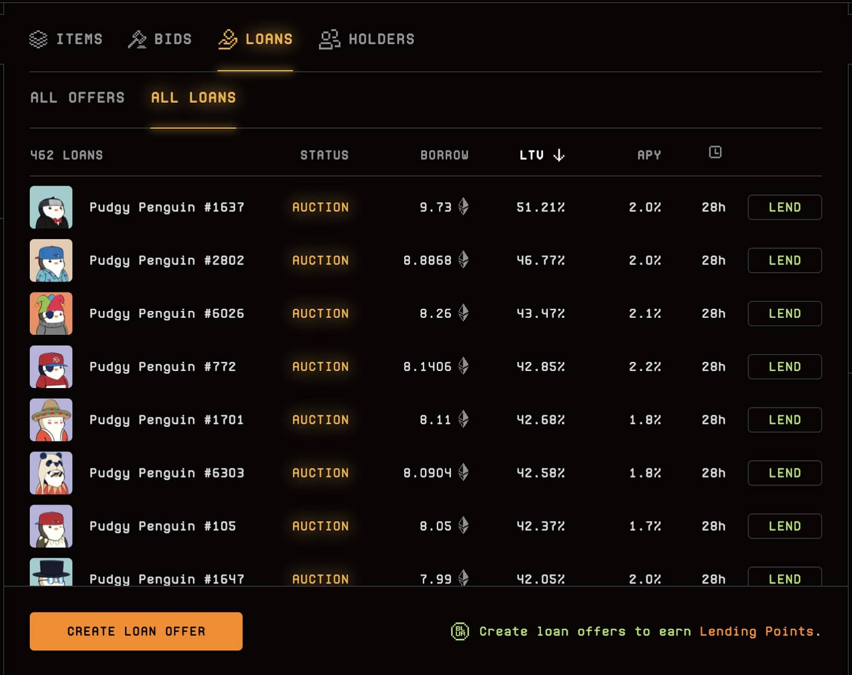852x675 pixels.
Task: Lend on Pudgy Penguin #1647
Action: tap(784, 577)
